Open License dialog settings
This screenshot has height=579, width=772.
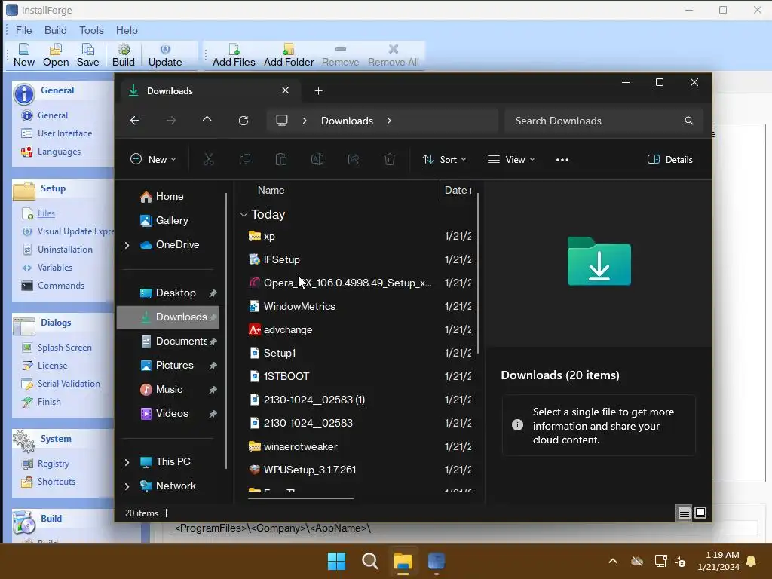click(x=52, y=366)
